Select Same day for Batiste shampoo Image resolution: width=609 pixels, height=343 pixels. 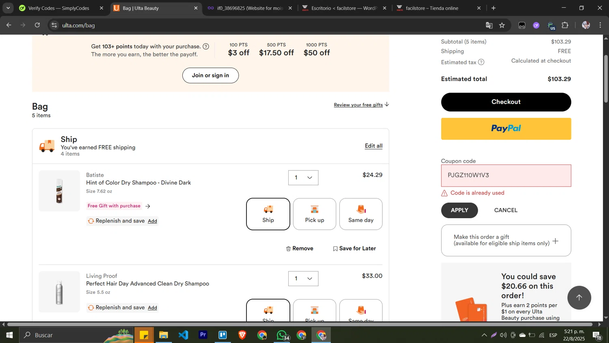[361, 214]
